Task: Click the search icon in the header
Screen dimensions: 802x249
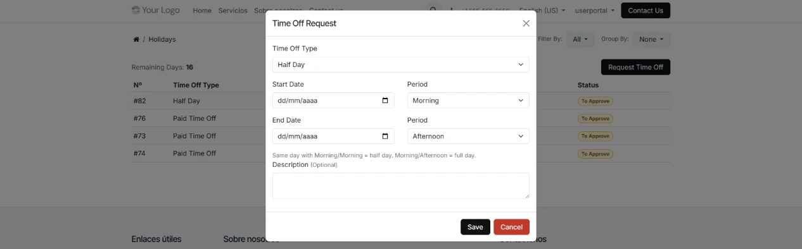Action: (433, 10)
